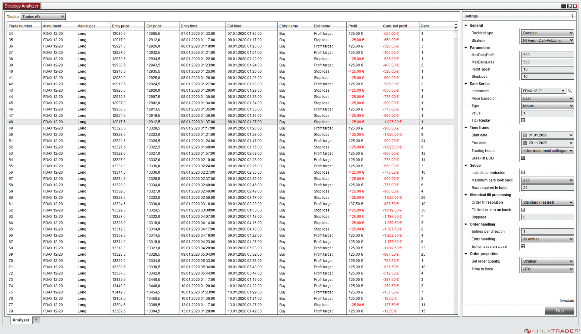Image resolution: width=581 pixels, height=334 pixels.
Task: Minimize the Strategy Analyzer window
Action: pyautogui.click(x=563, y=6)
